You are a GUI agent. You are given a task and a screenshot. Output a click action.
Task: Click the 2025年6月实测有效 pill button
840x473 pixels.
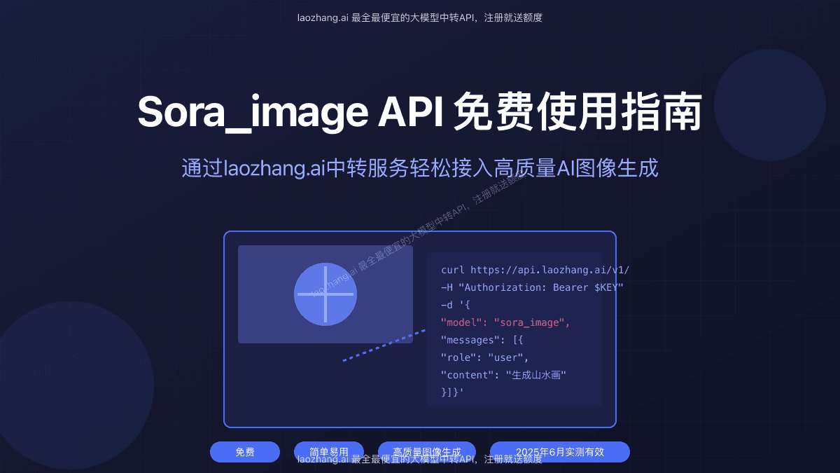click(560, 452)
